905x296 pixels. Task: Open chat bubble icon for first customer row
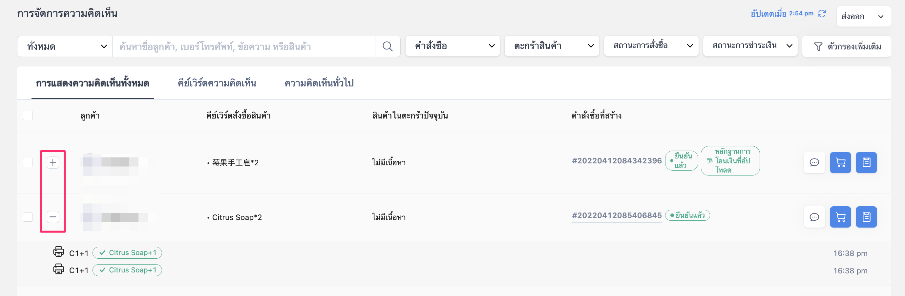click(x=814, y=162)
